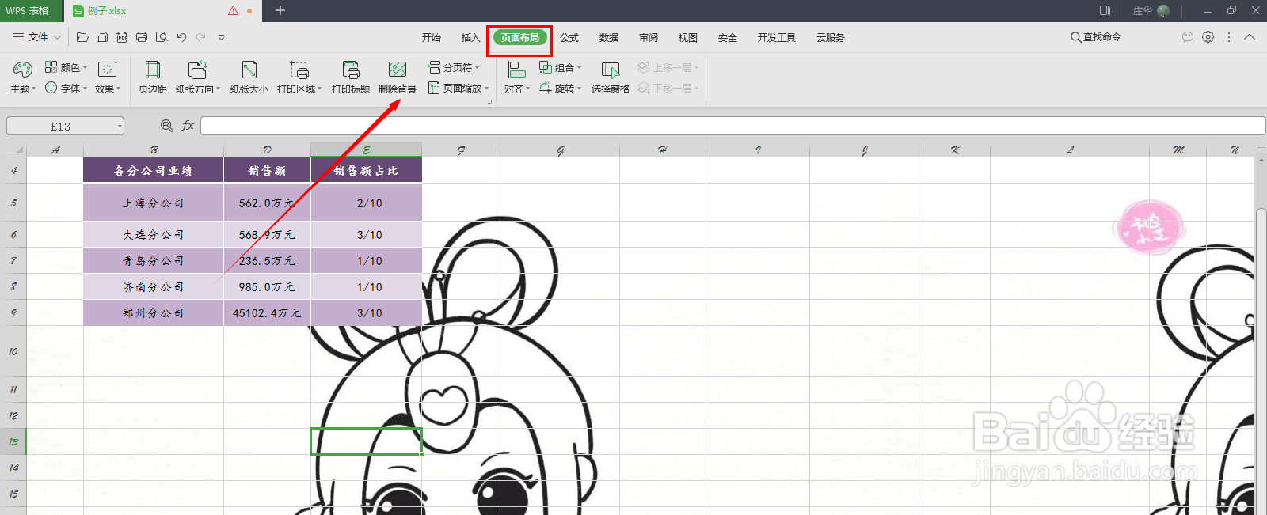Screen dimensions: 1267x515
Task: Select the 页面布局 tab
Action: coord(520,37)
